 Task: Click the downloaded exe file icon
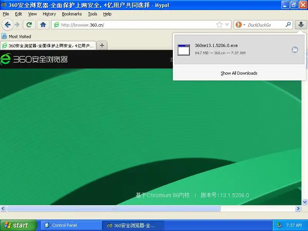[x=184, y=50]
